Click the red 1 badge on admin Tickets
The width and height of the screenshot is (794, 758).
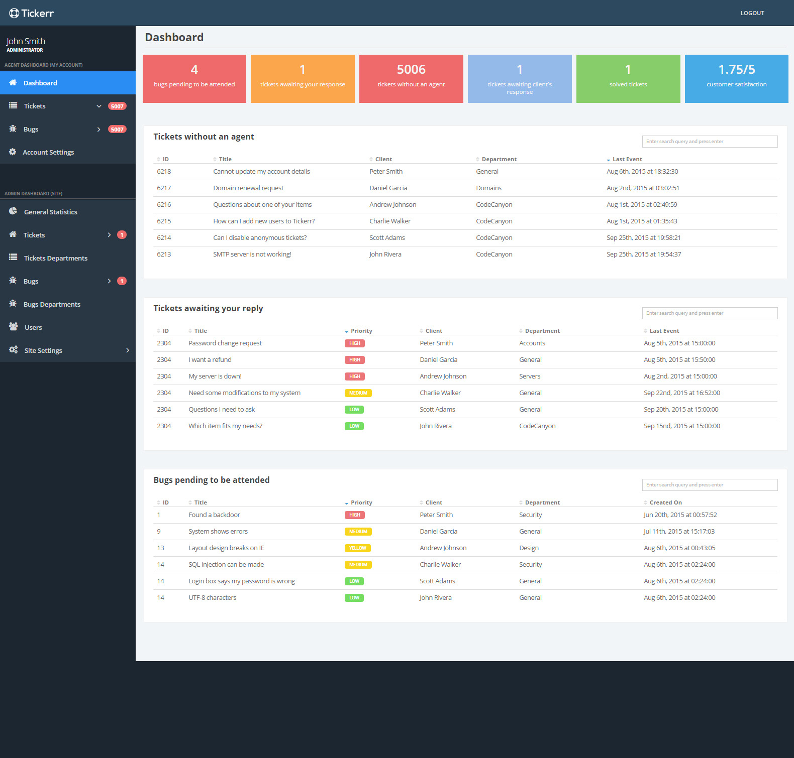pyautogui.click(x=122, y=235)
